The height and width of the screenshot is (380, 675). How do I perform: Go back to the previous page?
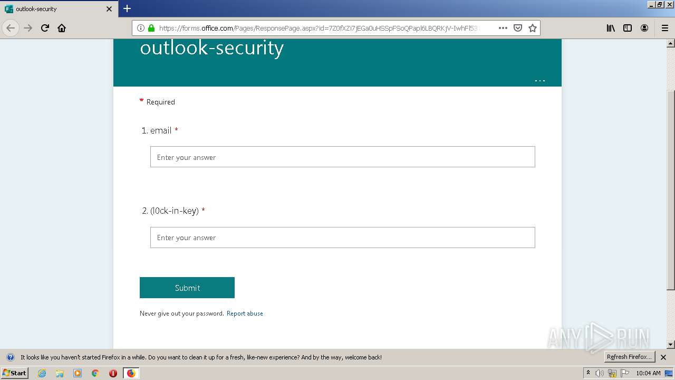11,28
